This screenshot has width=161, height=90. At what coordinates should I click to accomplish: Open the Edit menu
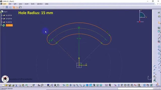click(15, 4)
